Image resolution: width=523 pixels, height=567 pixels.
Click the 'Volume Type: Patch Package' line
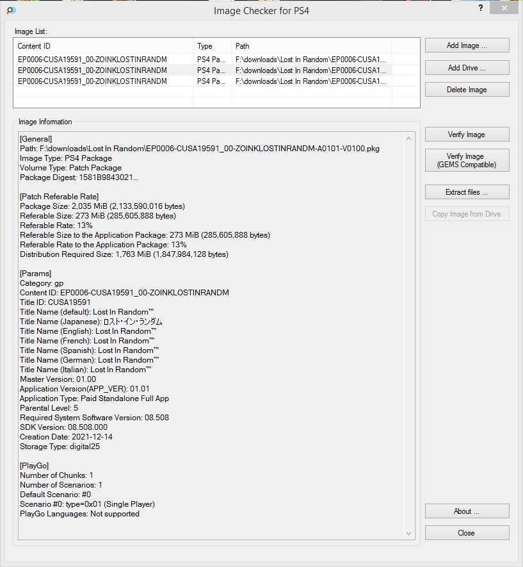70,168
